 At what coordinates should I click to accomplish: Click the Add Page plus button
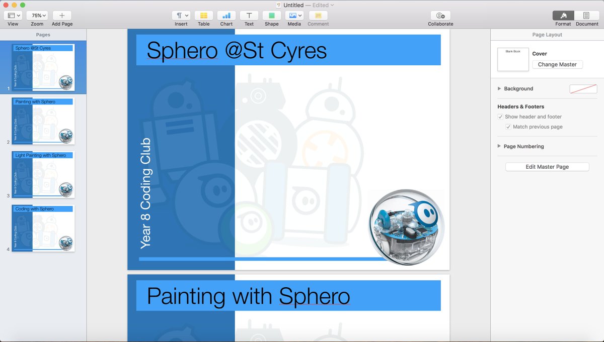coord(62,16)
